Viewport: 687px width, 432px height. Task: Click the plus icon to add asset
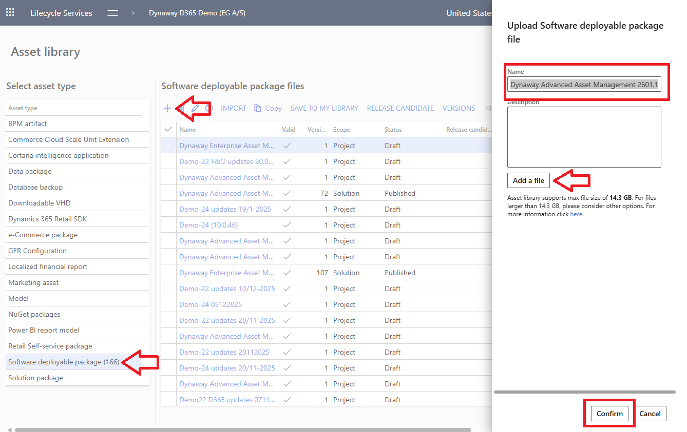tap(167, 108)
